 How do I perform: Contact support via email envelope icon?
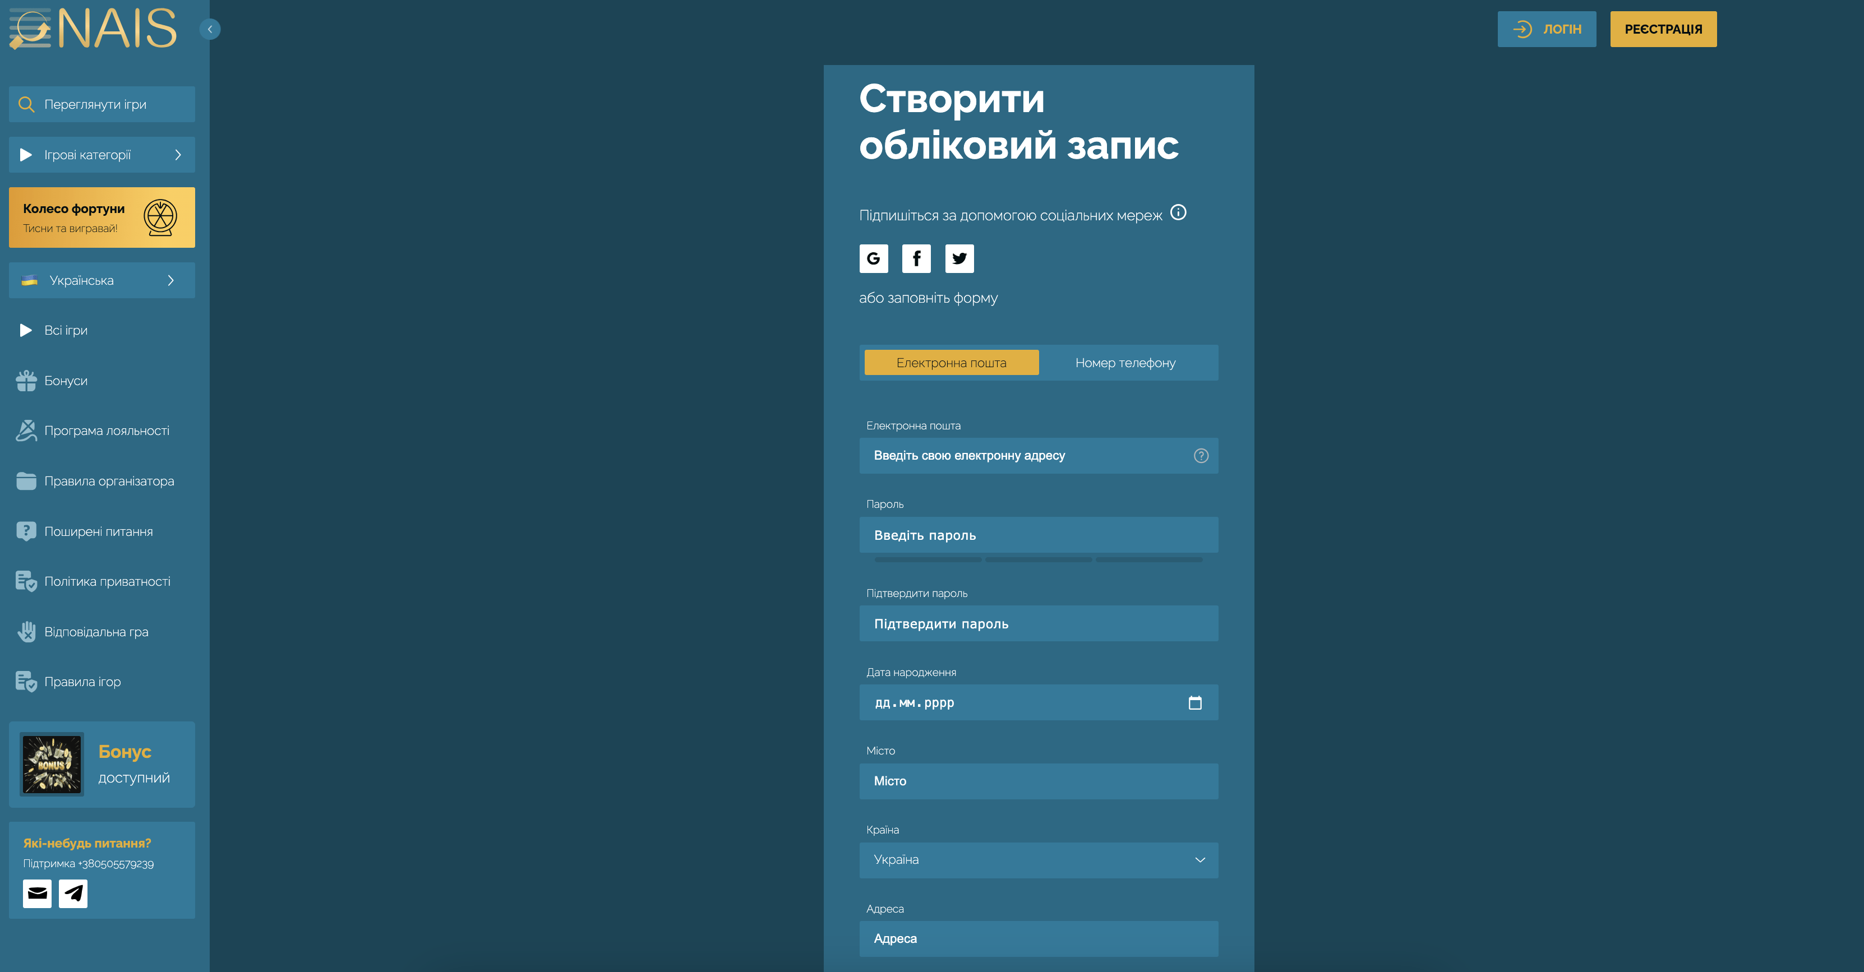(37, 893)
